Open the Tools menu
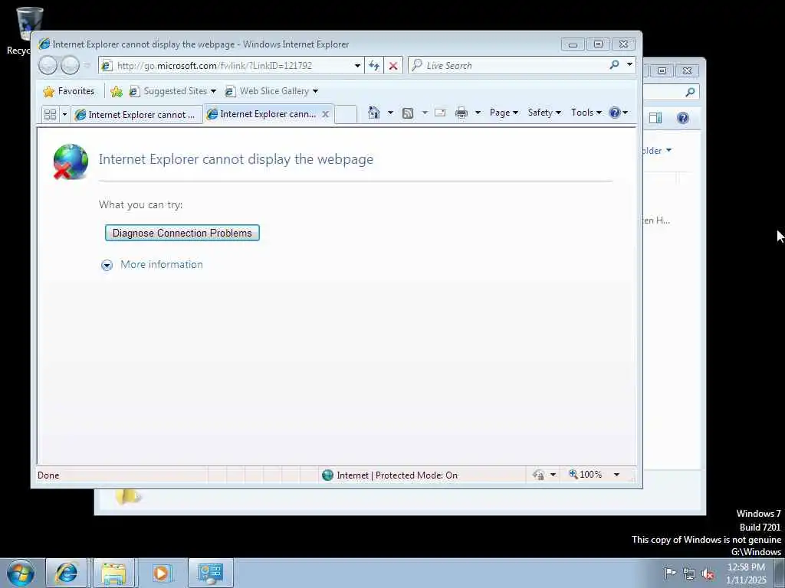Screen dimensions: 785x588 pyautogui.click(x=586, y=113)
